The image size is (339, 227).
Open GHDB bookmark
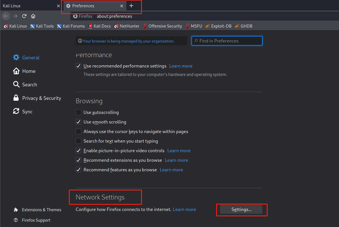pos(243,26)
